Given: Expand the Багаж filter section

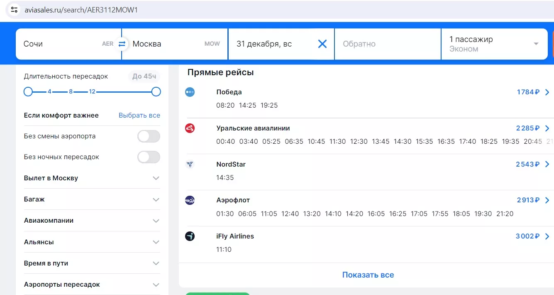Looking at the screenshot, I should coord(156,199).
